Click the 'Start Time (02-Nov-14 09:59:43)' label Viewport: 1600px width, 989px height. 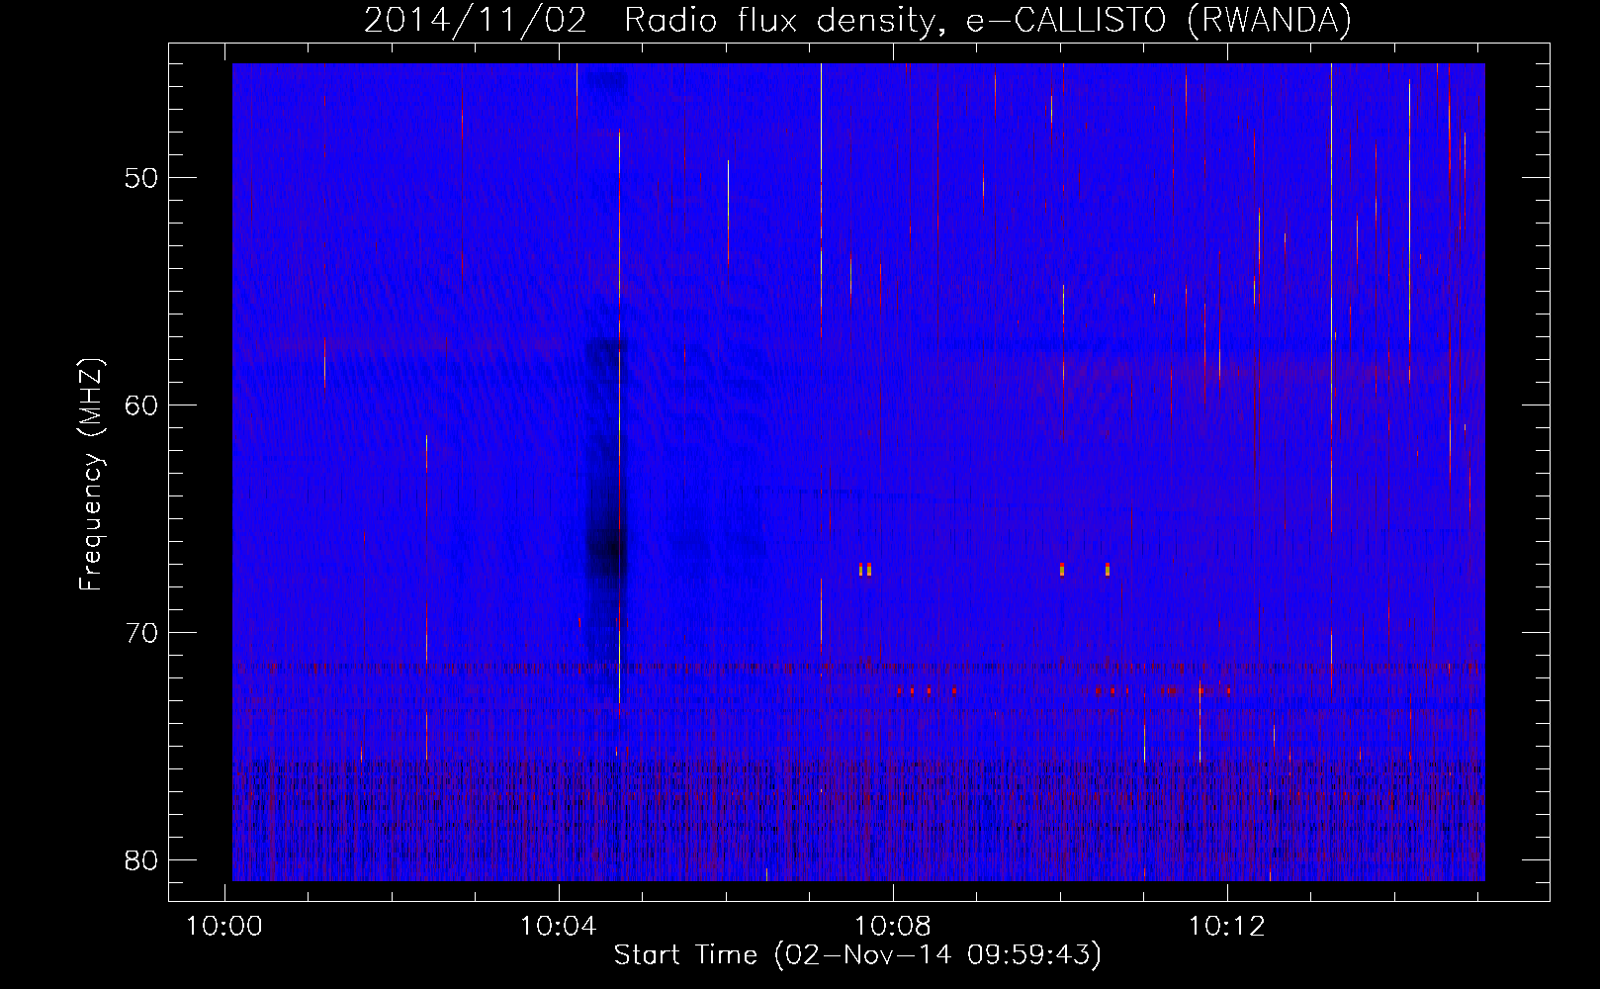[x=857, y=955]
